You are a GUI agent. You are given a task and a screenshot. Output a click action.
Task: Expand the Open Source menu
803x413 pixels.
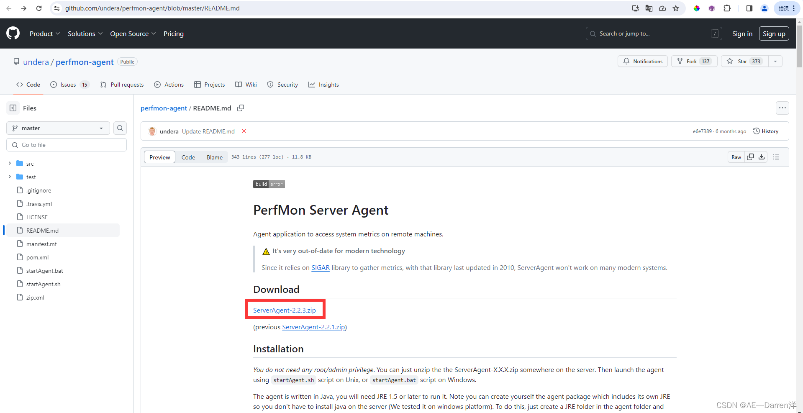click(133, 33)
